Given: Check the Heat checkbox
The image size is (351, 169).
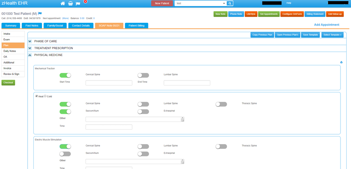Looking at the screenshot, I should [37, 96].
